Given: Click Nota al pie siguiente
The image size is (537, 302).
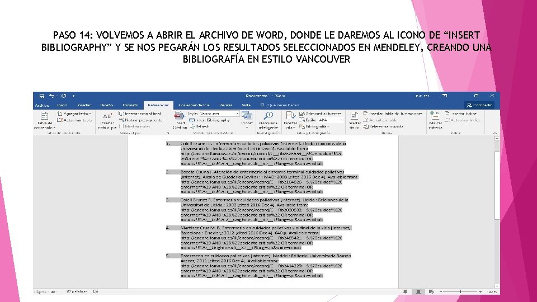Looking at the screenshot, I should (141, 120).
